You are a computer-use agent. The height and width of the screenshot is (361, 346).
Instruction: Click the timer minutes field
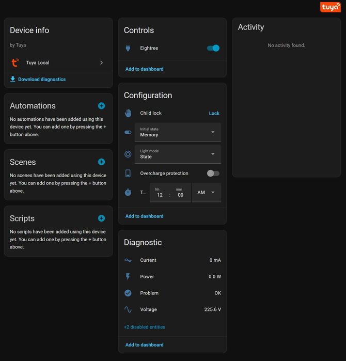point(180,195)
